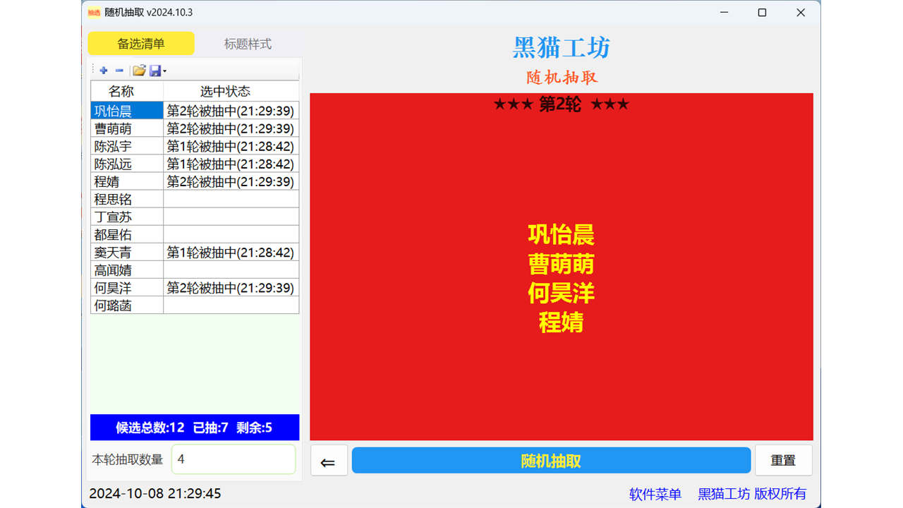Click the 选中状态 column header

(225, 92)
